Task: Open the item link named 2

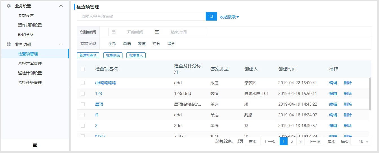Action: point(96,126)
